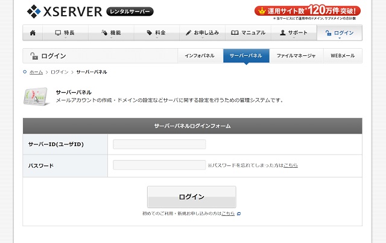386x243 pixels.
Task: Click the 120万件突破 banner
Action: (x=308, y=11)
